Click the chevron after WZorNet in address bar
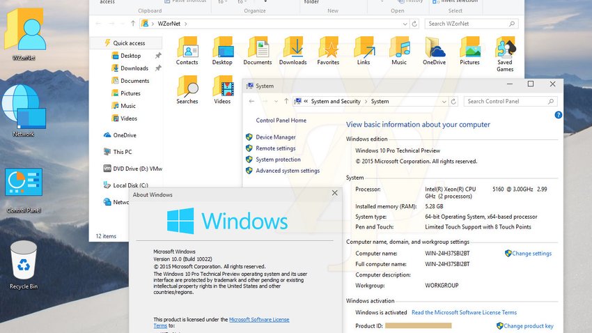 (186, 24)
